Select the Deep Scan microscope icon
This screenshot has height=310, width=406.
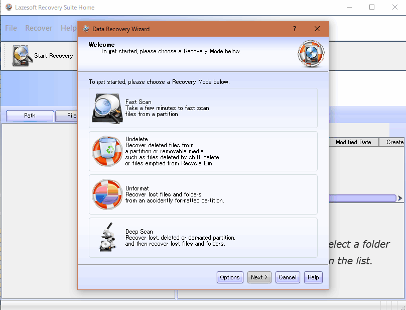tap(107, 237)
